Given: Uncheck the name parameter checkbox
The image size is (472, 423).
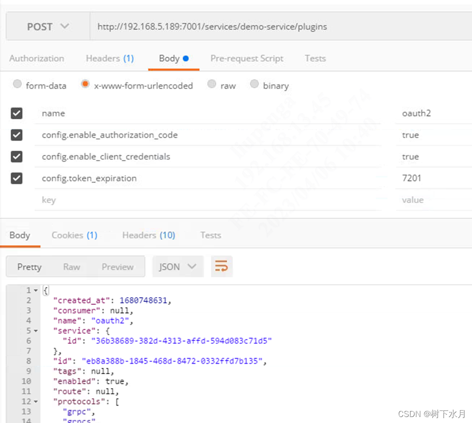Looking at the screenshot, I should tap(16, 113).
